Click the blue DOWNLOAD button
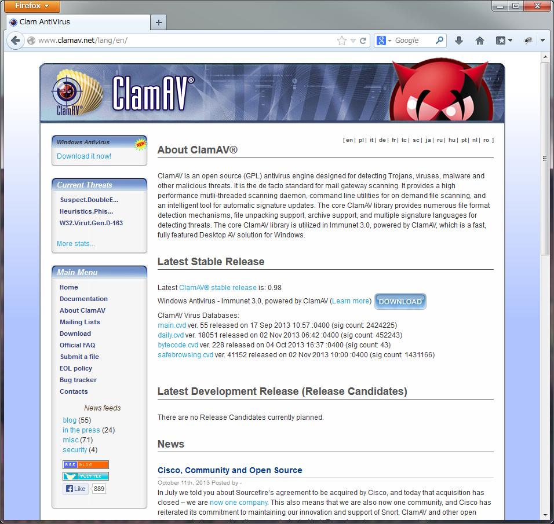The width and height of the screenshot is (554, 524). 400,302
